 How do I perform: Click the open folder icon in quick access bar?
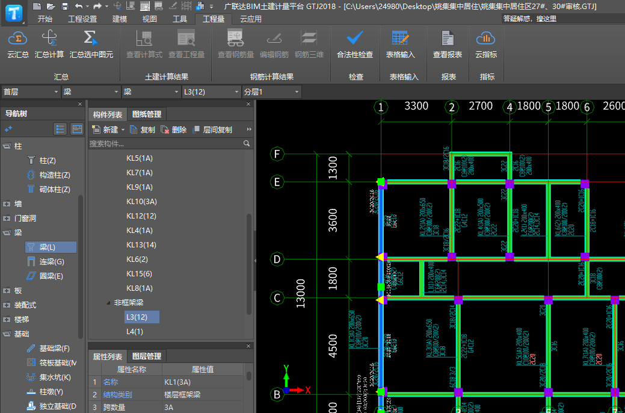pyautogui.click(x=51, y=6)
